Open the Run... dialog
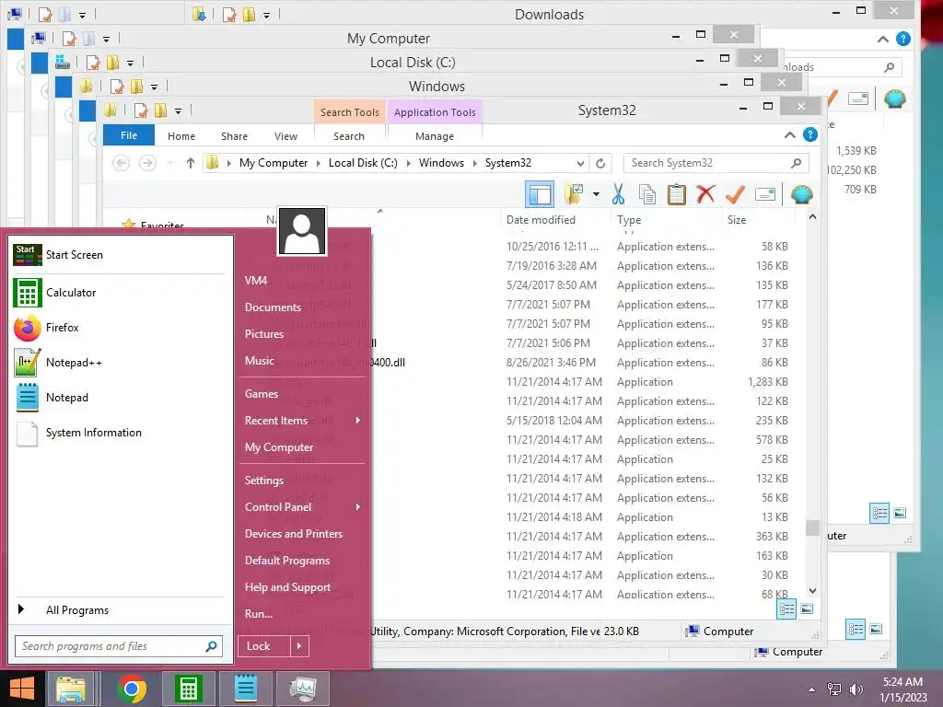 point(259,614)
